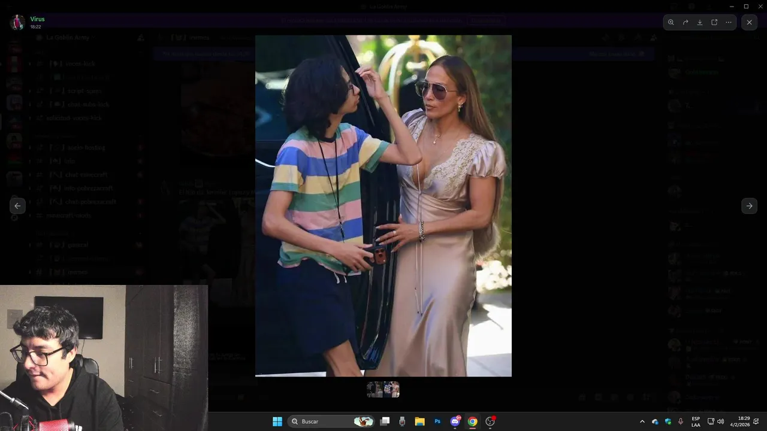Open File Explorer from the taskbar
Screen dimensions: 767x431
coord(420,421)
